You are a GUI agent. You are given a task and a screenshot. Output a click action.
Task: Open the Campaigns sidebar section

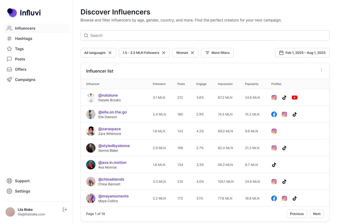[x=25, y=80]
